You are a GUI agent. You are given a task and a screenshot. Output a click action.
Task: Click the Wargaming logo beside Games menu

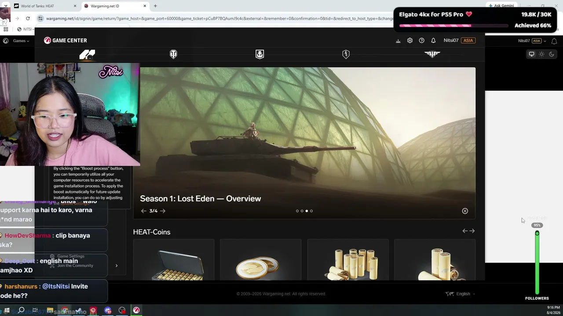(x=6, y=41)
